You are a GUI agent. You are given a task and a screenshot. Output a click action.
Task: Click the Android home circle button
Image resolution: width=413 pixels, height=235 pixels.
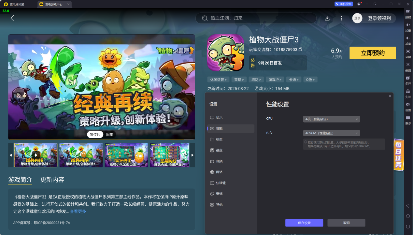click(408, 216)
